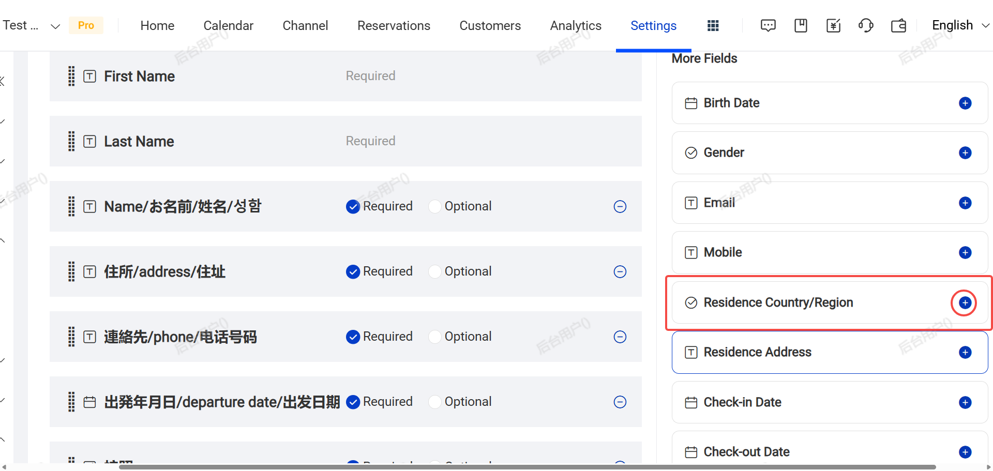Switch to the Channel tab
Screen dimensions: 993x471
305,25
